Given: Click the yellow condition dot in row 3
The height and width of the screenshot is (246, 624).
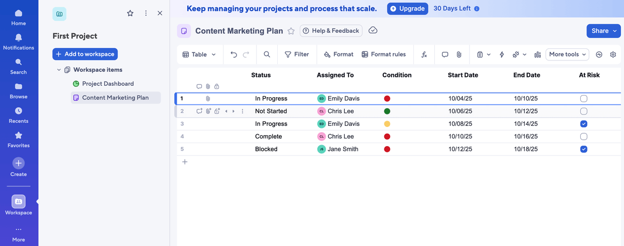Looking at the screenshot, I should pyautogui.click(x=387, y=124).
